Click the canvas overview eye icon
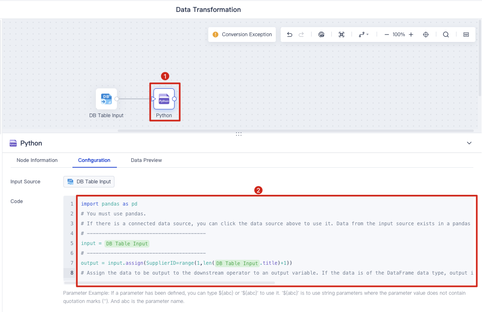The width and height of the screenshot is (482, 312). (321, 35)
